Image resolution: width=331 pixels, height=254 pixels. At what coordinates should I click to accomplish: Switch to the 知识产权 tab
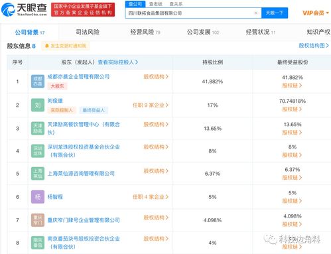coord(318,32)
